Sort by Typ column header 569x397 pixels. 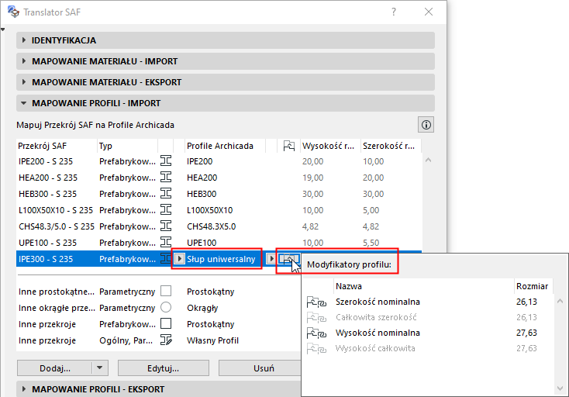click(127, 146)
